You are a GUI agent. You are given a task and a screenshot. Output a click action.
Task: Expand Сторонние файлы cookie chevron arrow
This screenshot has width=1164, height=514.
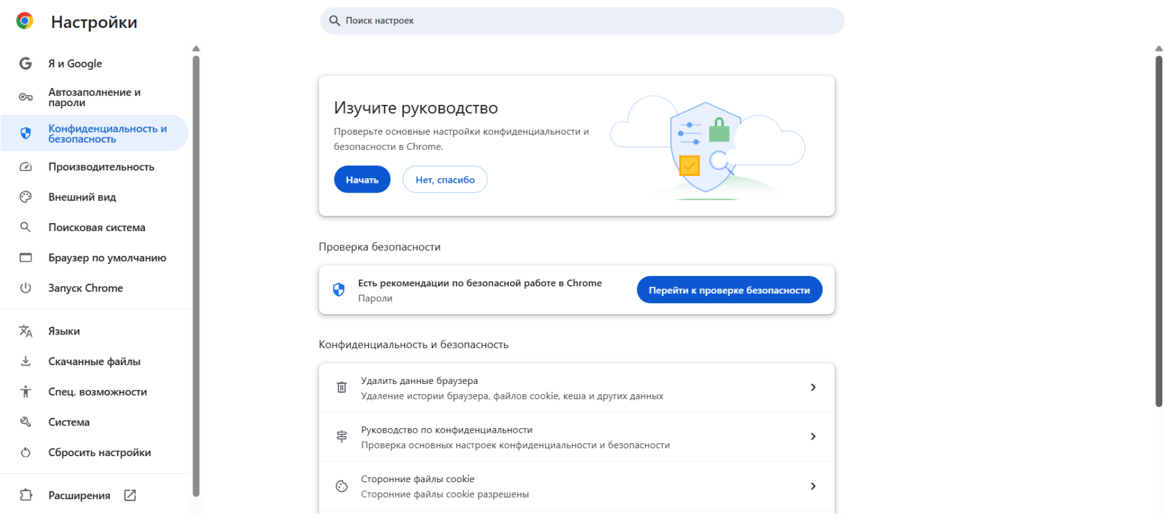click(813, 486)
